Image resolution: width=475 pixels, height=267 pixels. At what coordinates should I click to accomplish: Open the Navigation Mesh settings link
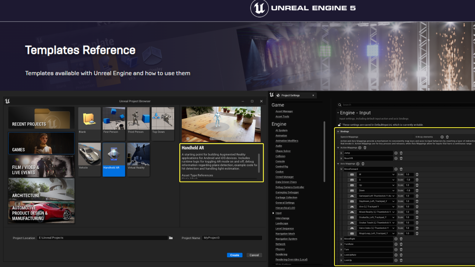[285, 234]
